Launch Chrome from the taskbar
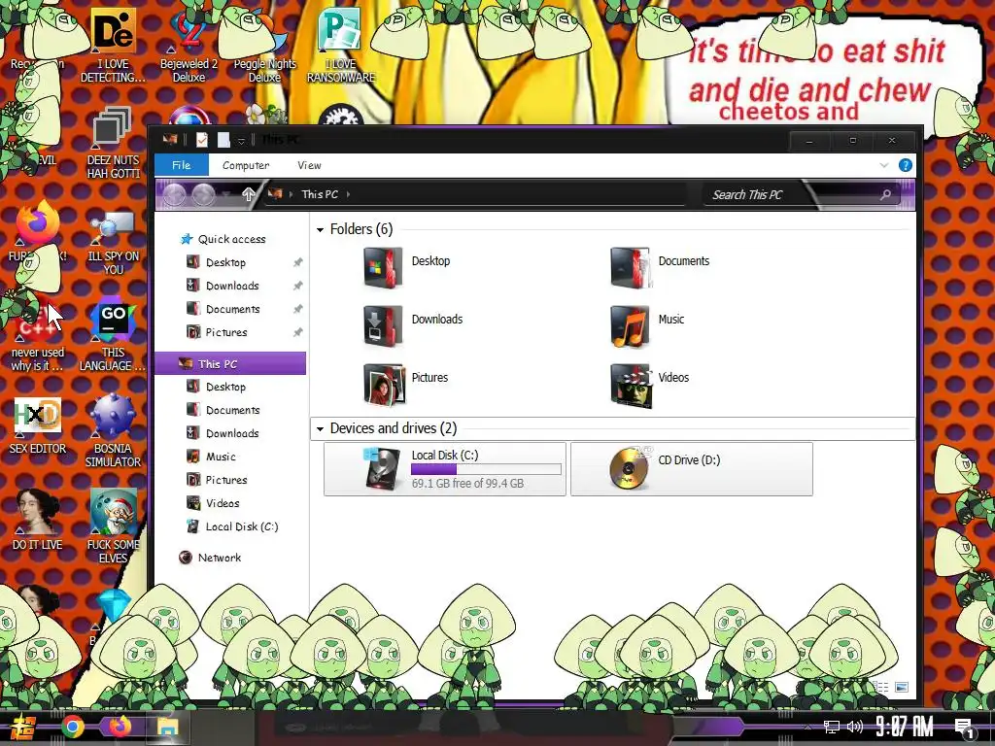This screenshot has height=746, width=995. click(x=72, y=727)
